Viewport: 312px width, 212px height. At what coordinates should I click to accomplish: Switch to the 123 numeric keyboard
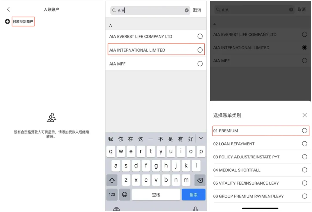tap(112, 194)
